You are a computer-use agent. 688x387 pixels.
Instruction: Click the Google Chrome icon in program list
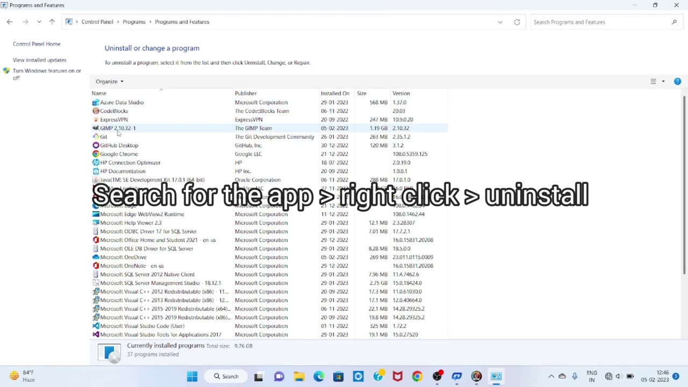click(96, 154)
